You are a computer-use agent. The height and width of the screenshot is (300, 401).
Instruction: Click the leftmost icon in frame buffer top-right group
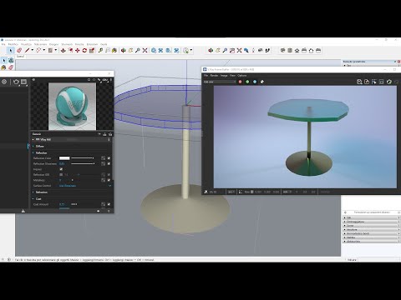coord(359,82)
